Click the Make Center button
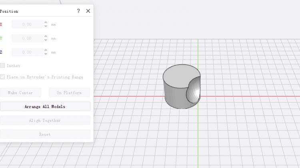300x168 pixels. 20,93
